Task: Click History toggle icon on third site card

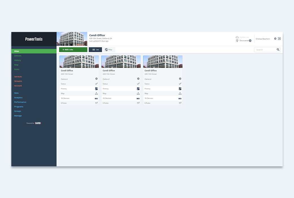Action: click(180, 89)
